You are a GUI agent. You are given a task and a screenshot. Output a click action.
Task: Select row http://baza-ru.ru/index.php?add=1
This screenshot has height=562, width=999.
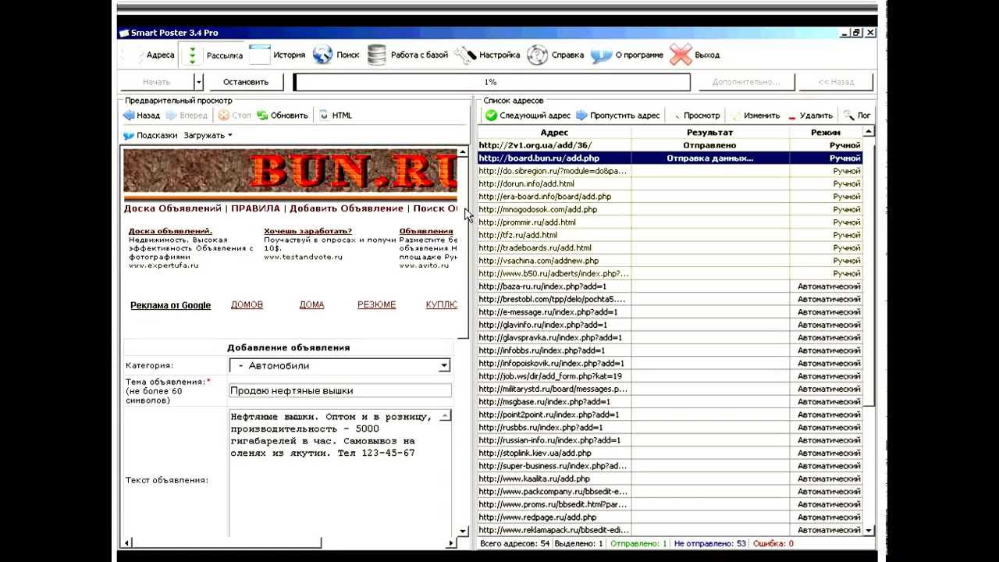pos(670,286)
